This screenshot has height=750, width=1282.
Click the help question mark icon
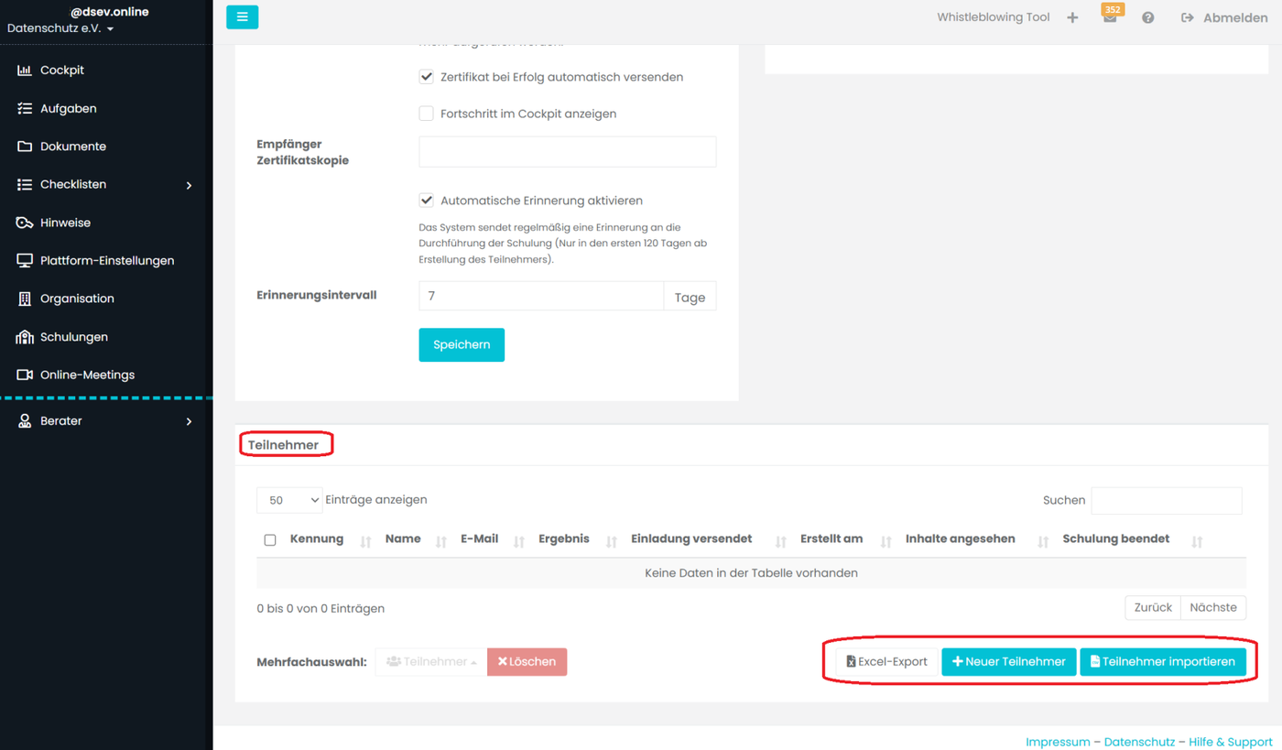(1147, 18)
